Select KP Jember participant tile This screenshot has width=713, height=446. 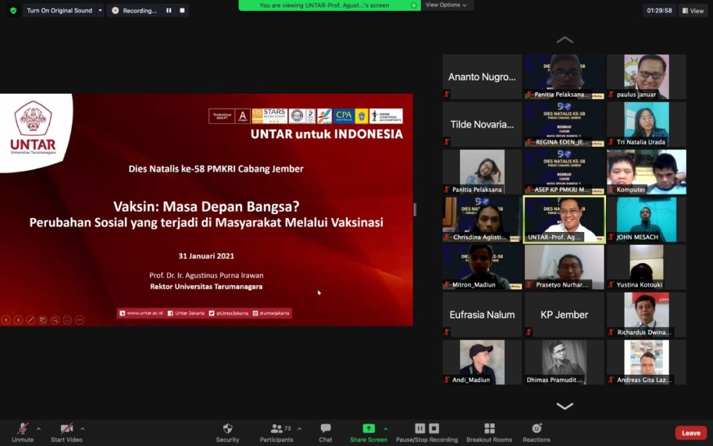tap(564, 315)
